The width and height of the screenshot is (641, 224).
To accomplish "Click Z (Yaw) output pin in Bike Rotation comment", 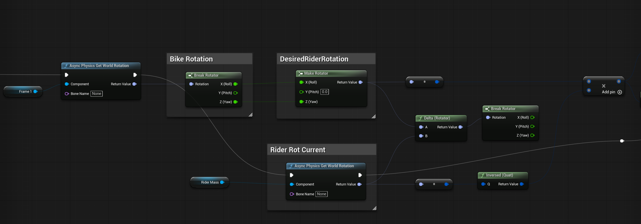I will pyautogui.click(x=236, y=102).
